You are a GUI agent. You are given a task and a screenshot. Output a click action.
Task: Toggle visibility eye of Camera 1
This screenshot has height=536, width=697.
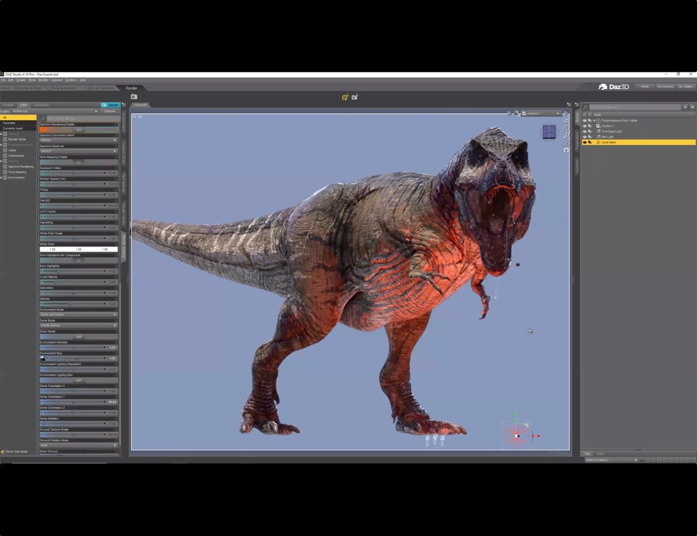pos(584,126)
